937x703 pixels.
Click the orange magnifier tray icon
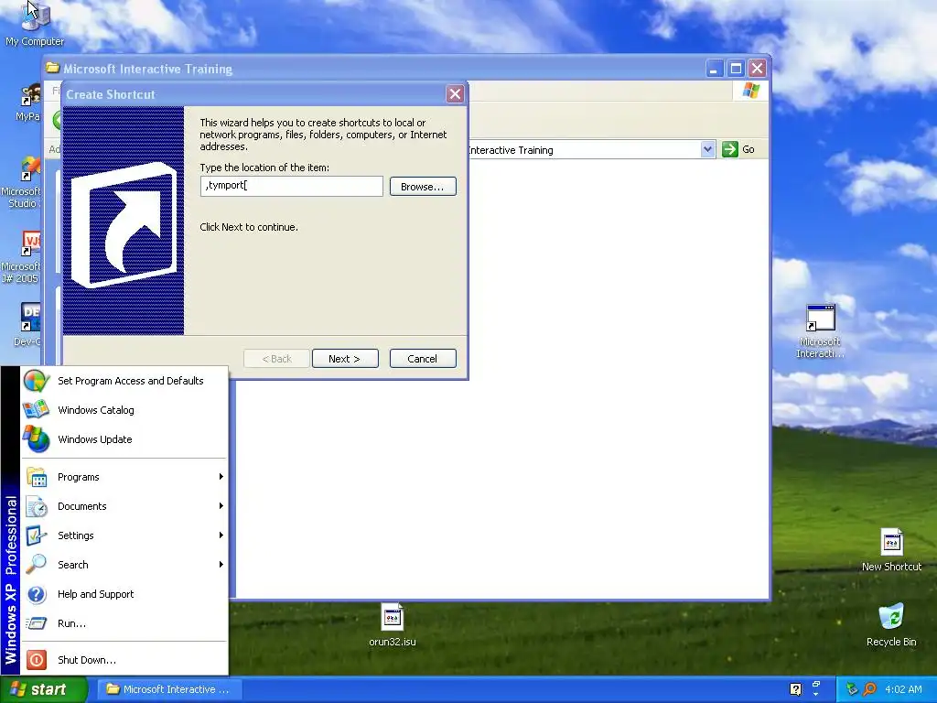pos(869,689)
